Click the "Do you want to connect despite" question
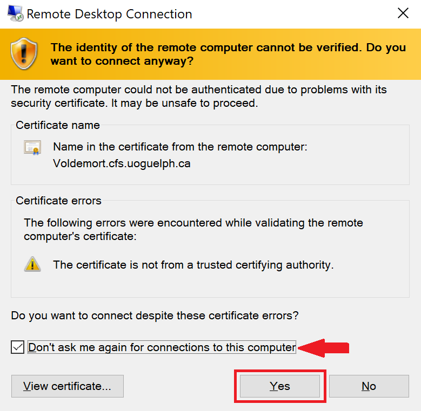 (155, 316)
